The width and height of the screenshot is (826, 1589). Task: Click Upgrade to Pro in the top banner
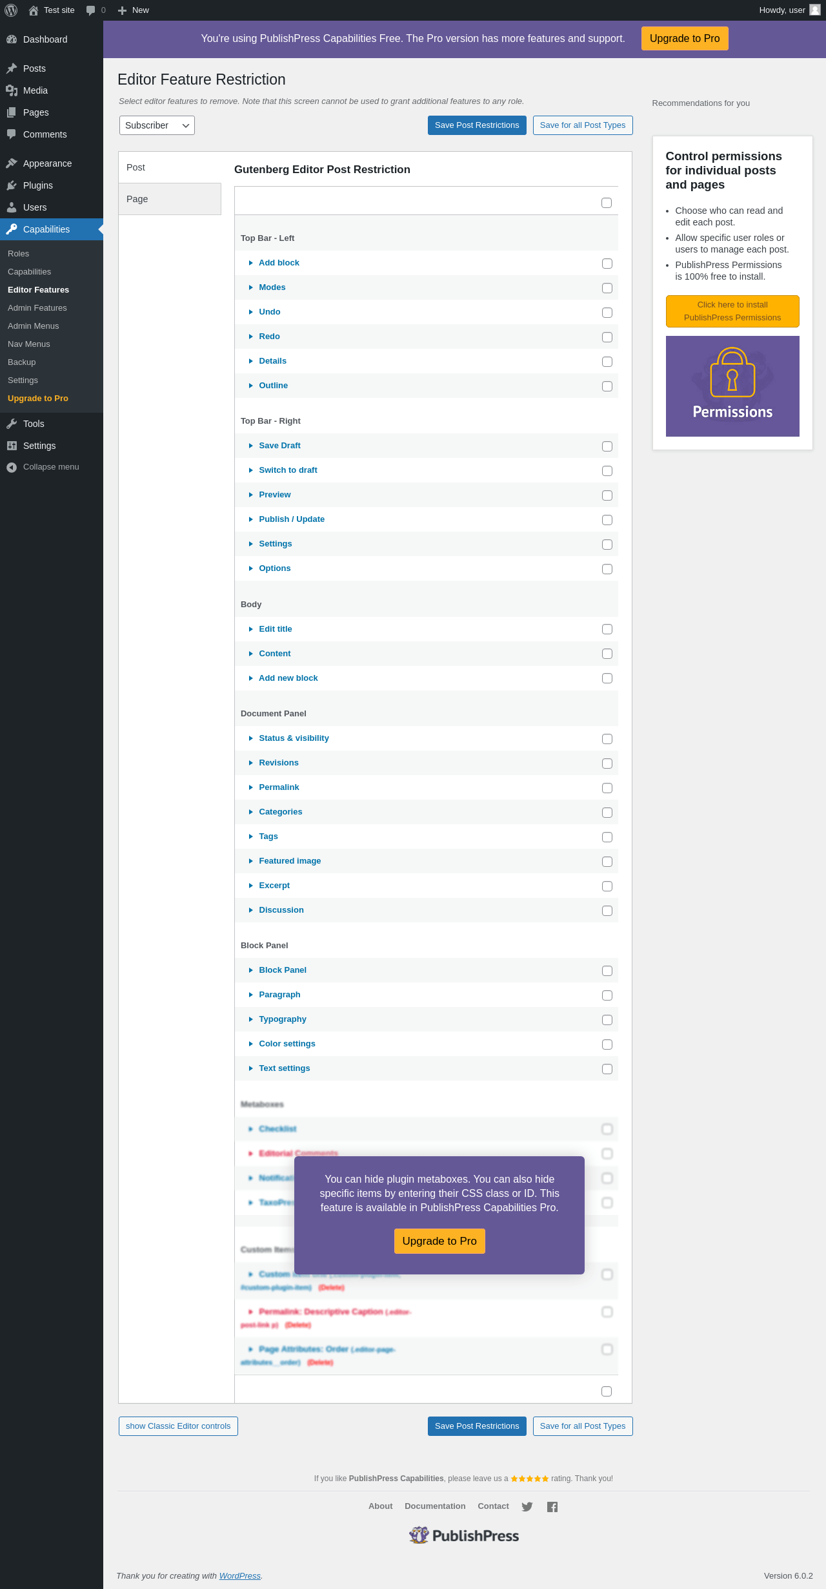click(685, 38)
